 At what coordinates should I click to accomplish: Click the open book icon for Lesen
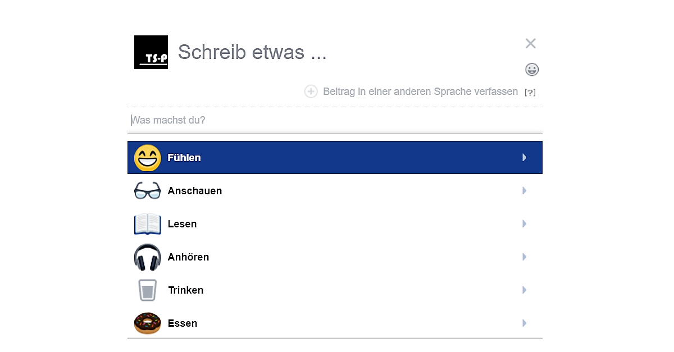click(x=147, y=224)
